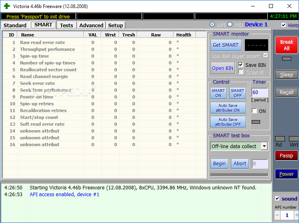This screenshot has width=299, height=223.
Task: Click the blue Power button
Action: [x=287, y=174]
